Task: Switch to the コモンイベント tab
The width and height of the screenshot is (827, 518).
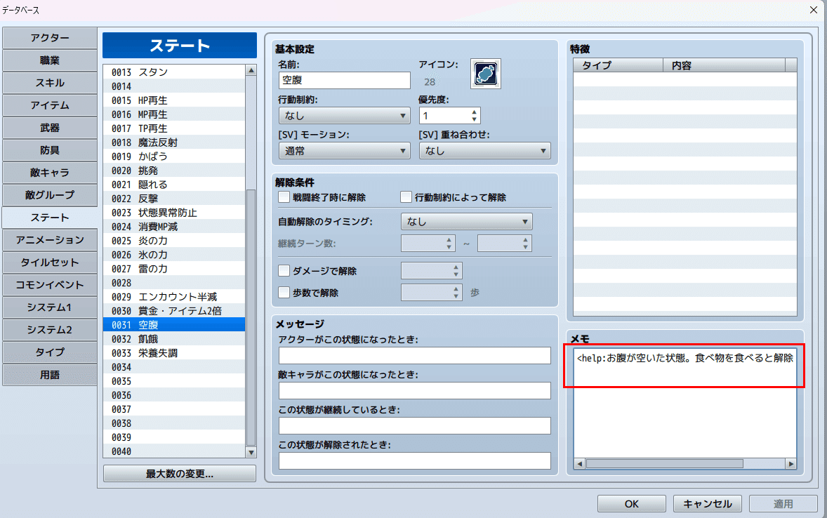Action: [x=50, y=285]
